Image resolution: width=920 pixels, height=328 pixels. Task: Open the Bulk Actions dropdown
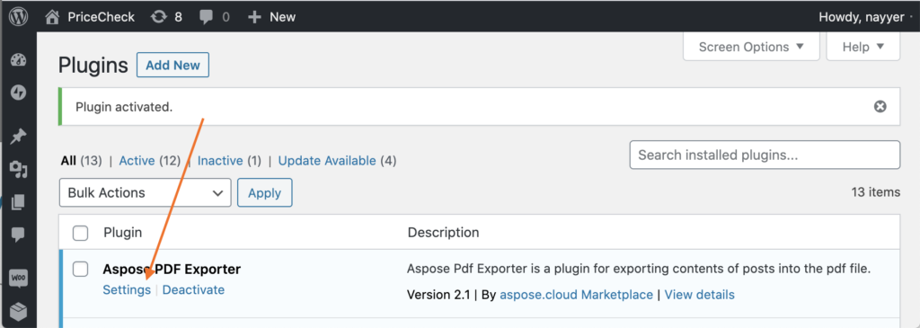145,192
